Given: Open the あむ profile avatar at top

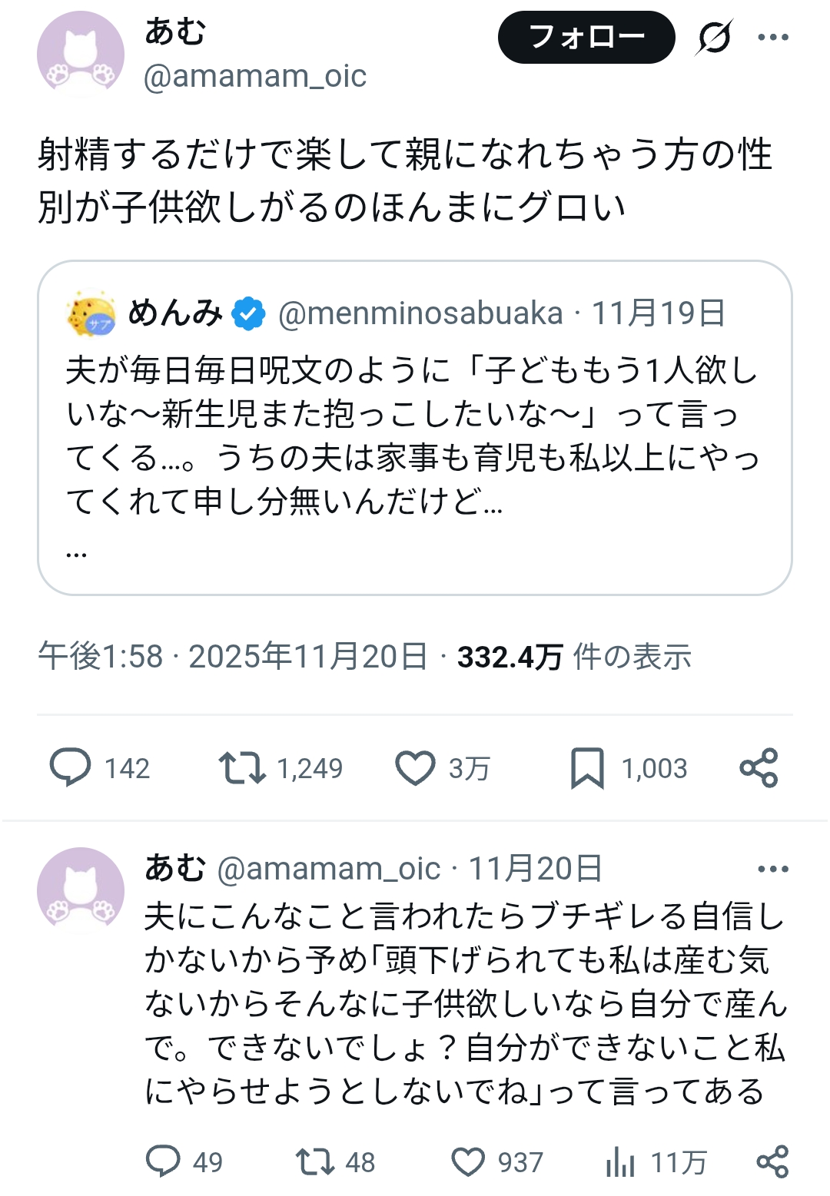Looking at the screenshot, I should [x=81, y=55].
